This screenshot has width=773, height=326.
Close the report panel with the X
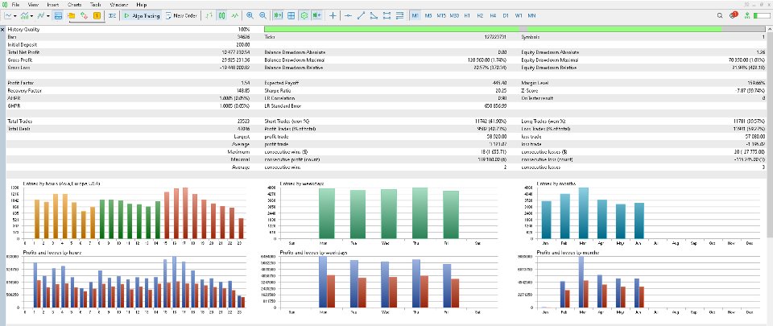[x=3, y=30]
